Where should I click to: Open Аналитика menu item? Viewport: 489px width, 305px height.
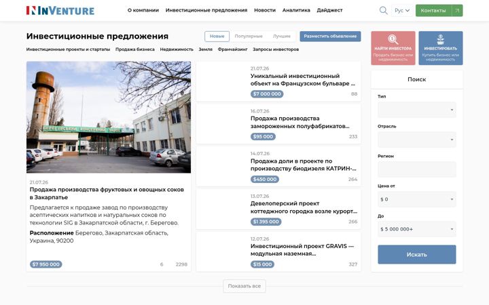tap(296, 10)
